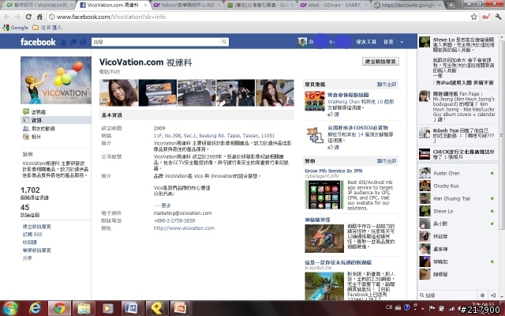Focus the Facebook search field
The width and height of the screenshot is (505, 316).
click(156, 42)
